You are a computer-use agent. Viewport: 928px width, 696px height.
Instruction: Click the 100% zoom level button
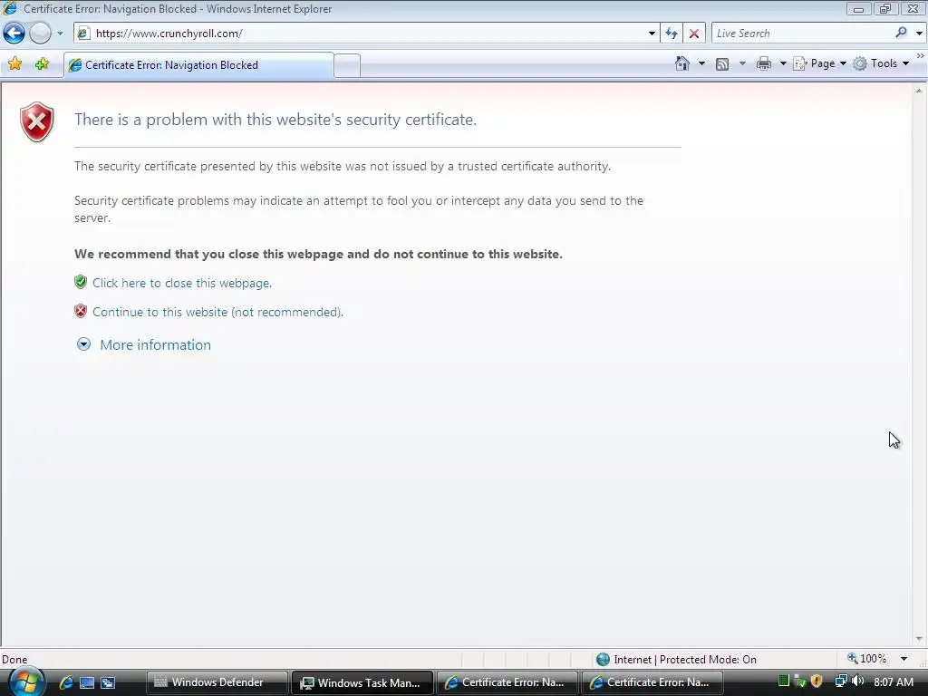[867, 659]
